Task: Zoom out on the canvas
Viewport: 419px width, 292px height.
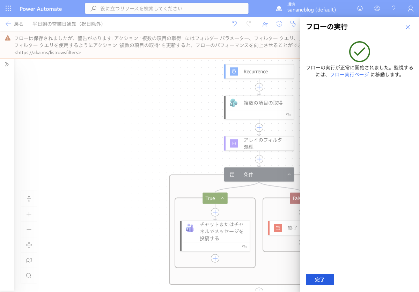Action: [29, 229]
